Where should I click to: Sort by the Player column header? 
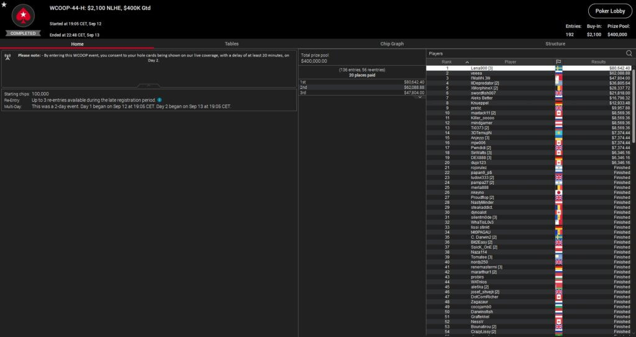coord(511,62)
